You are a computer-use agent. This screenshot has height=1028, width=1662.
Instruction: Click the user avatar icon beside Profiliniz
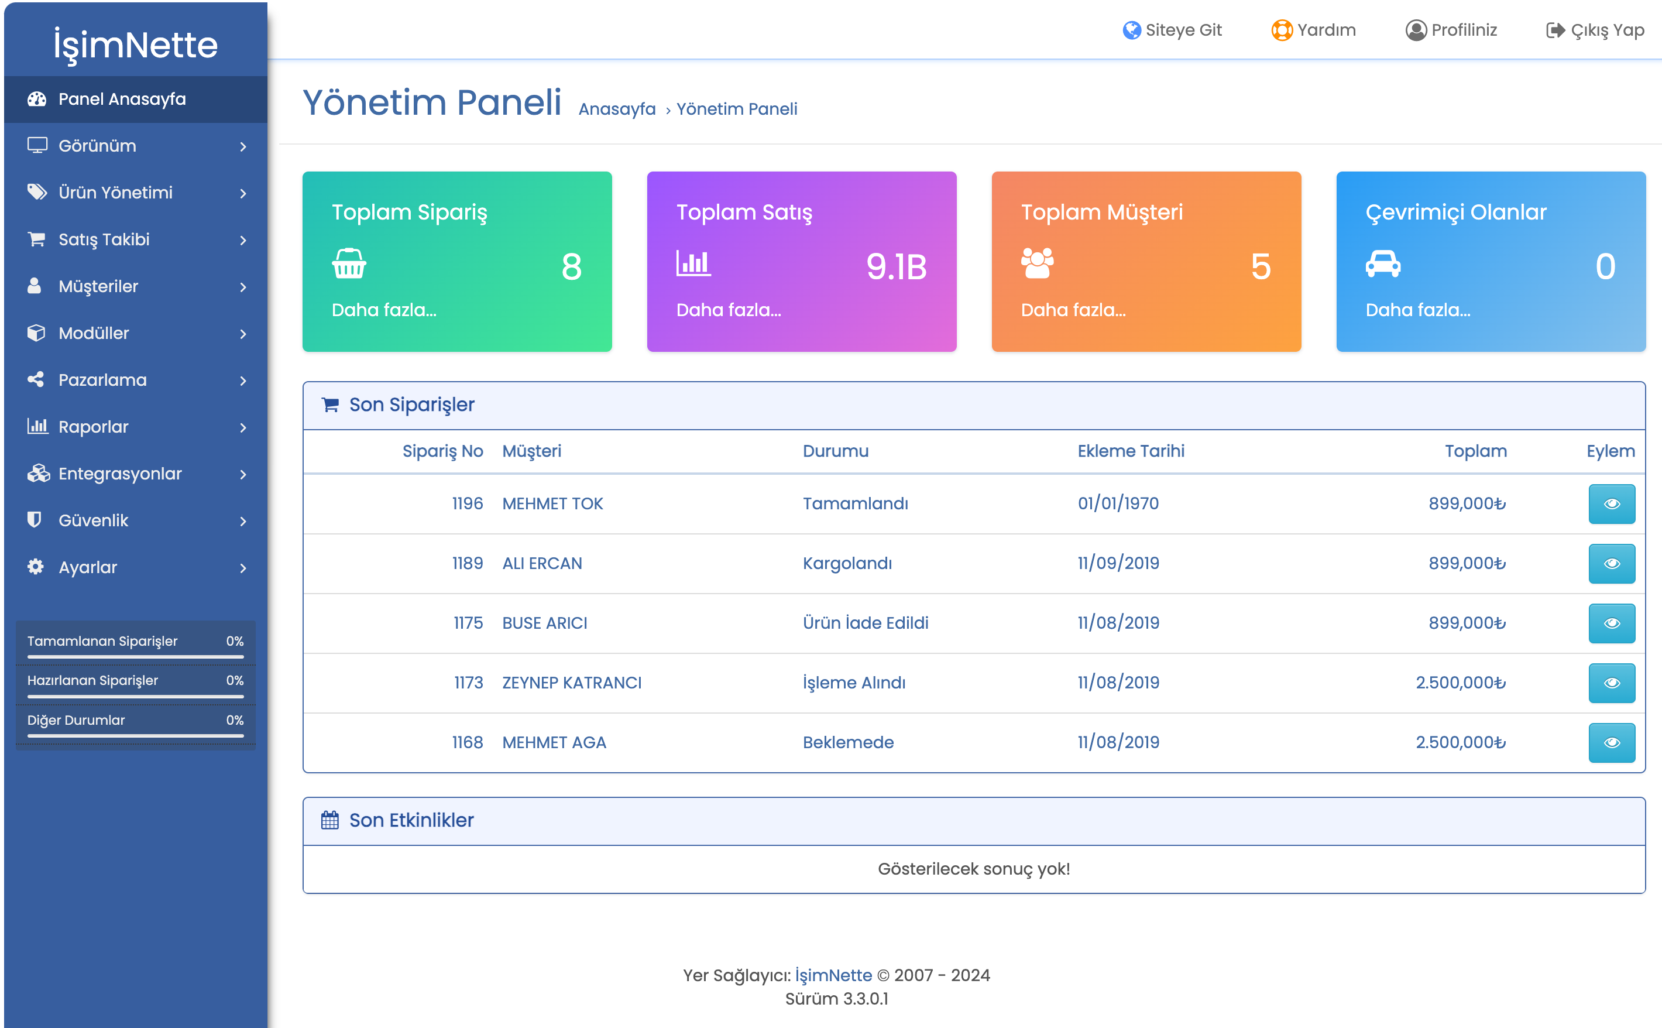click(1416, 30)
